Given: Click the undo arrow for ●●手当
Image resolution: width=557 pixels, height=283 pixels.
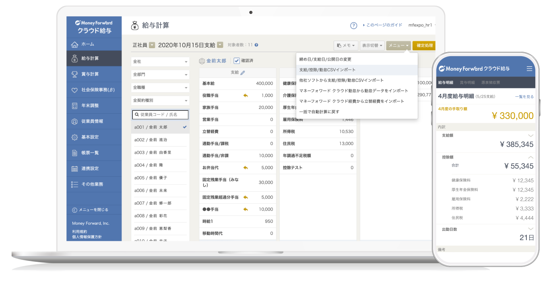Looking at the screenshot, I should 245,209.
